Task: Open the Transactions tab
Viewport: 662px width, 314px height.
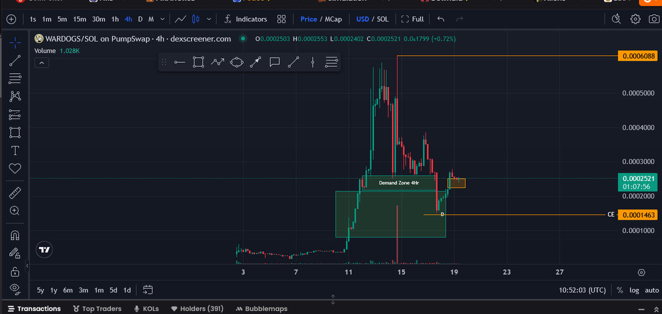Action: pos(34,309)
